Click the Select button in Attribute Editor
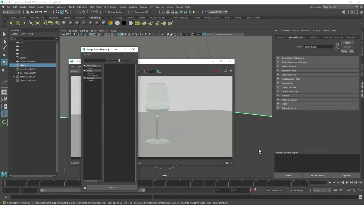Image resolution: width=364 pixels, height=205 pixels. coord(288,175)
